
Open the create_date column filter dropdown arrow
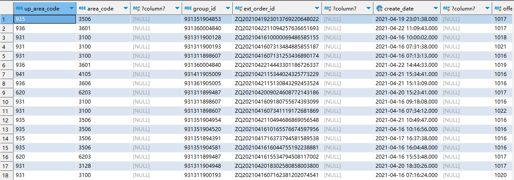(x=436, y=9)
